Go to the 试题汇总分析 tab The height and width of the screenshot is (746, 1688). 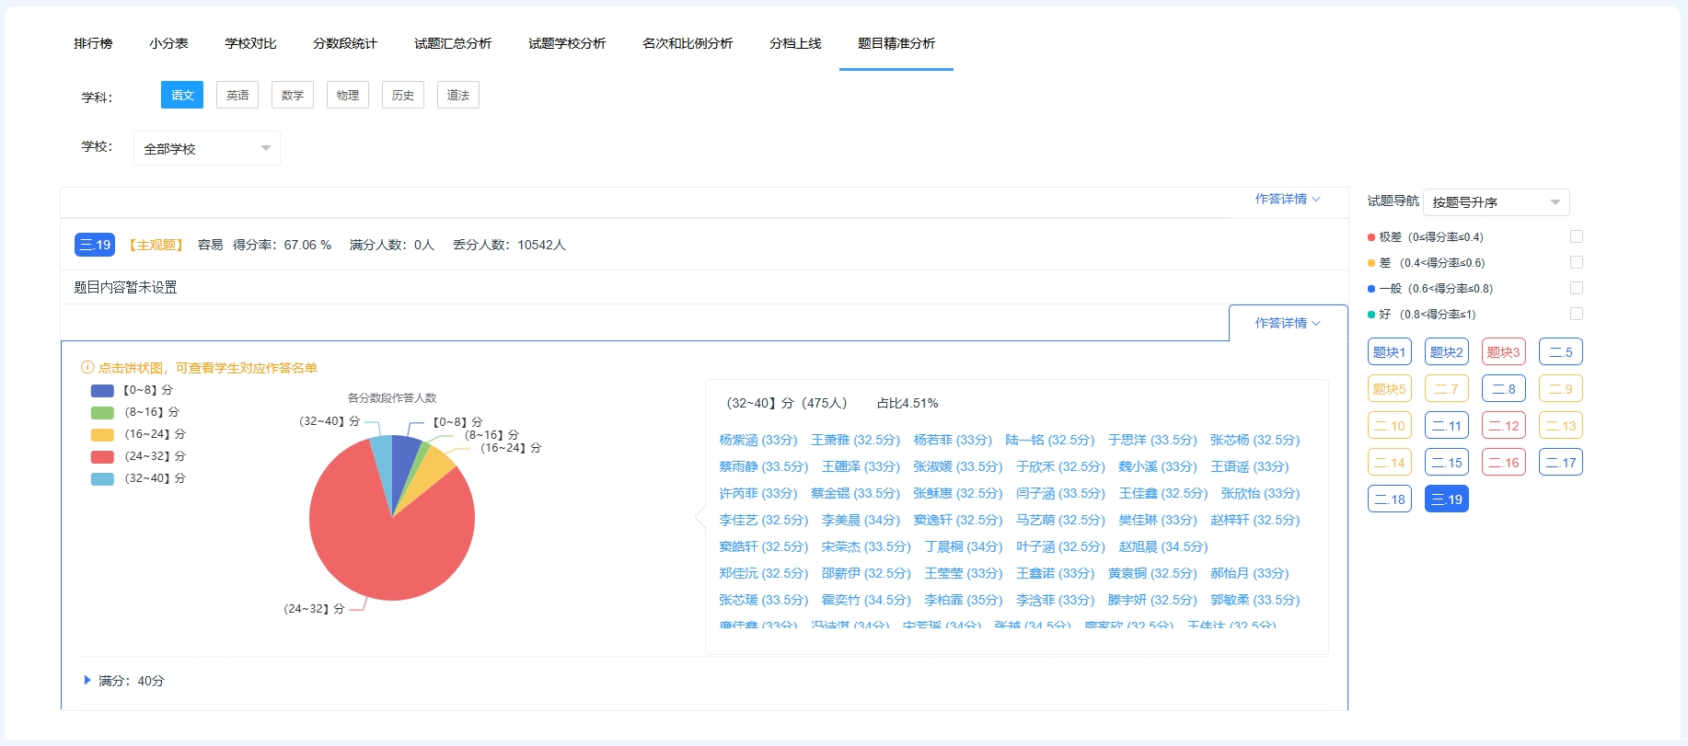453,43
